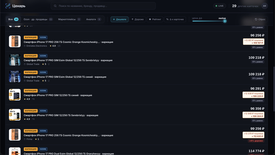
Task: Switch to Ozon · др. продавцы tab
Action: [x=38, y=19]
